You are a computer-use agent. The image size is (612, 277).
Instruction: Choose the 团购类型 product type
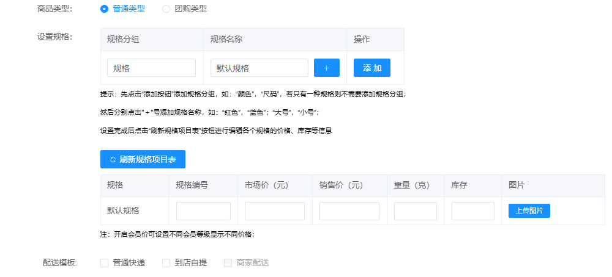pyautogui.click(x=166, y=9)
